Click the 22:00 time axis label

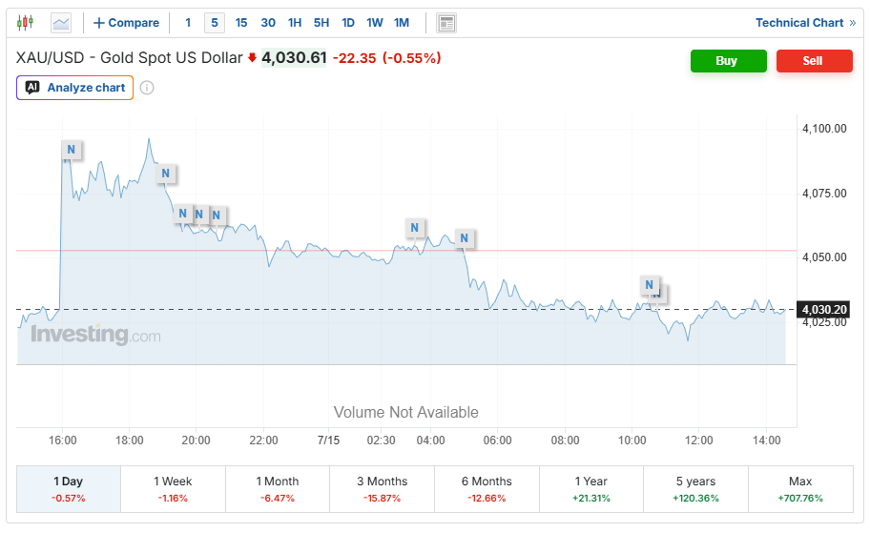pyautogui.click(x=263, y=441)
